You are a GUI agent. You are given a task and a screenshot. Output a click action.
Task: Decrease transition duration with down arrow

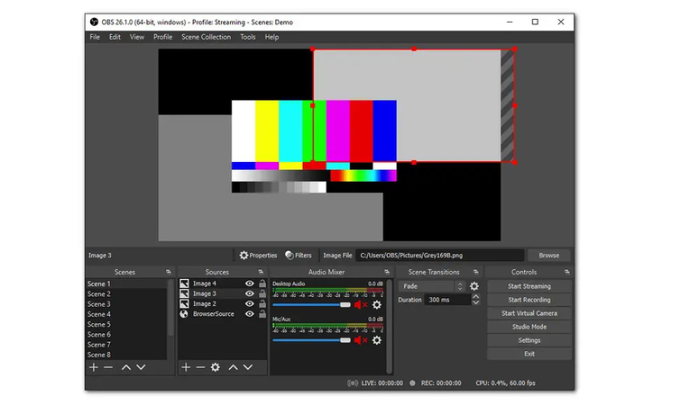475,302
